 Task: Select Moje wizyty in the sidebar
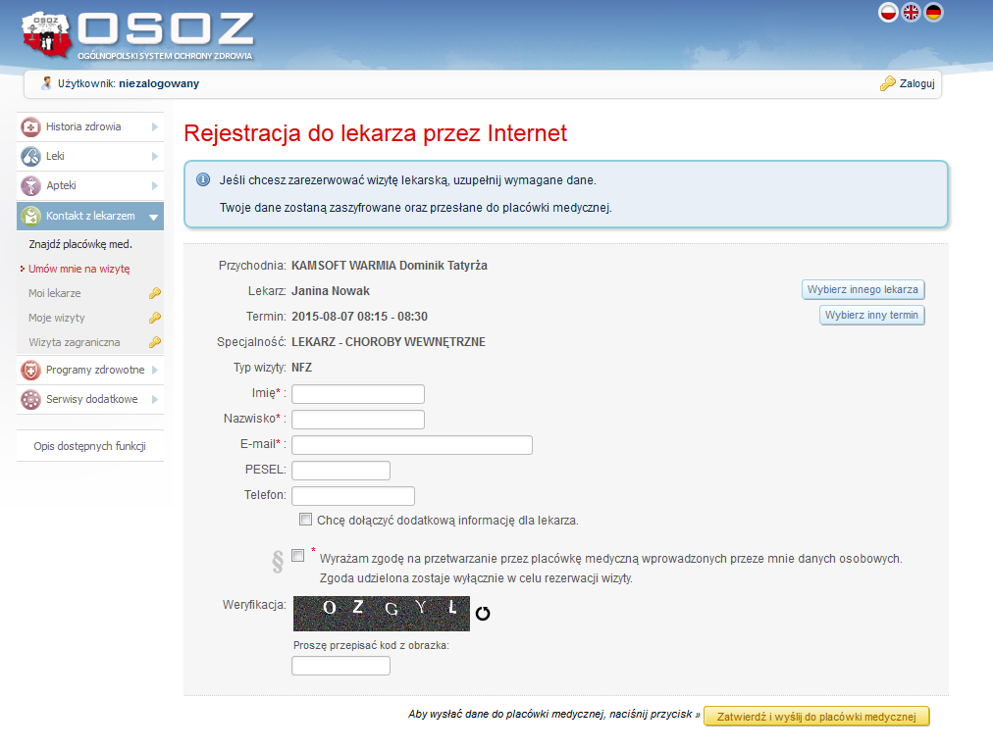pos(57,318)
